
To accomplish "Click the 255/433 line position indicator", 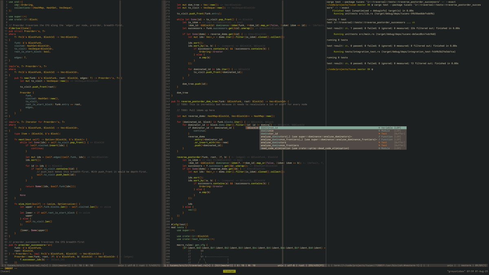I will tap(316, 265).
